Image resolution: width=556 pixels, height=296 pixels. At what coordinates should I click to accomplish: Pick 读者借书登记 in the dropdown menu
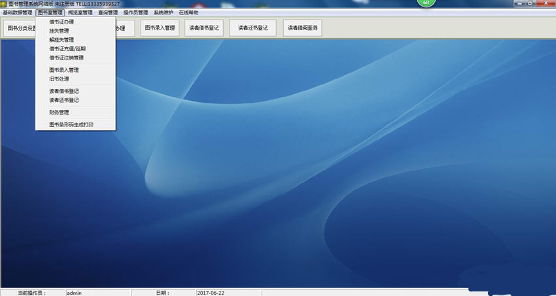pos(75,91)
